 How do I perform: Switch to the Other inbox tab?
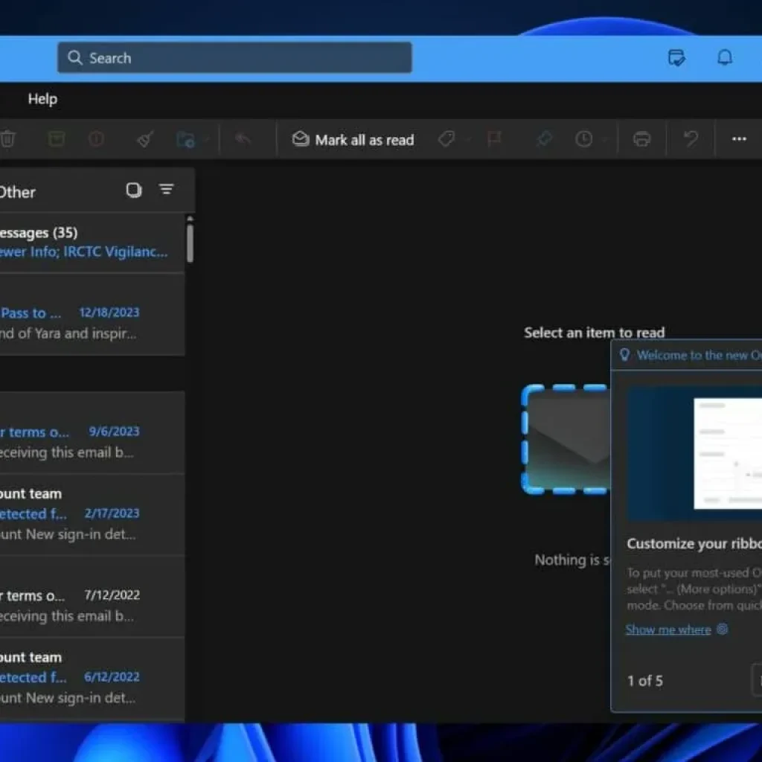pyautogui.click(x=16, y=192)
